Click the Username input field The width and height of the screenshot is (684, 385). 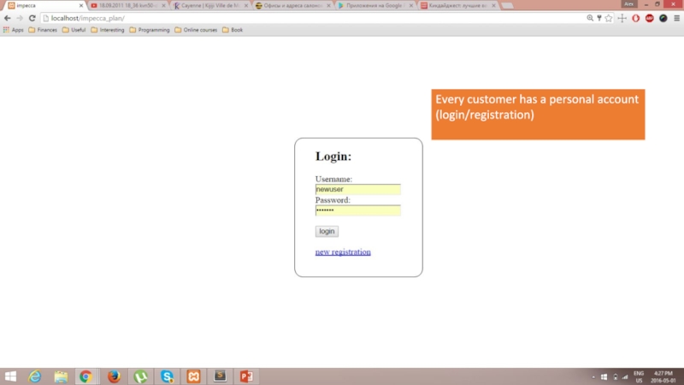coord(357,190)
